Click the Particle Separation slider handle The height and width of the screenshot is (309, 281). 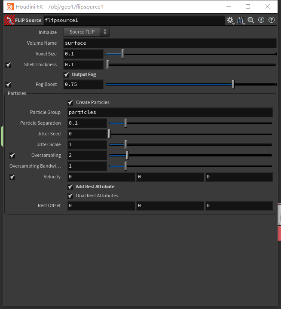(126, 123)
